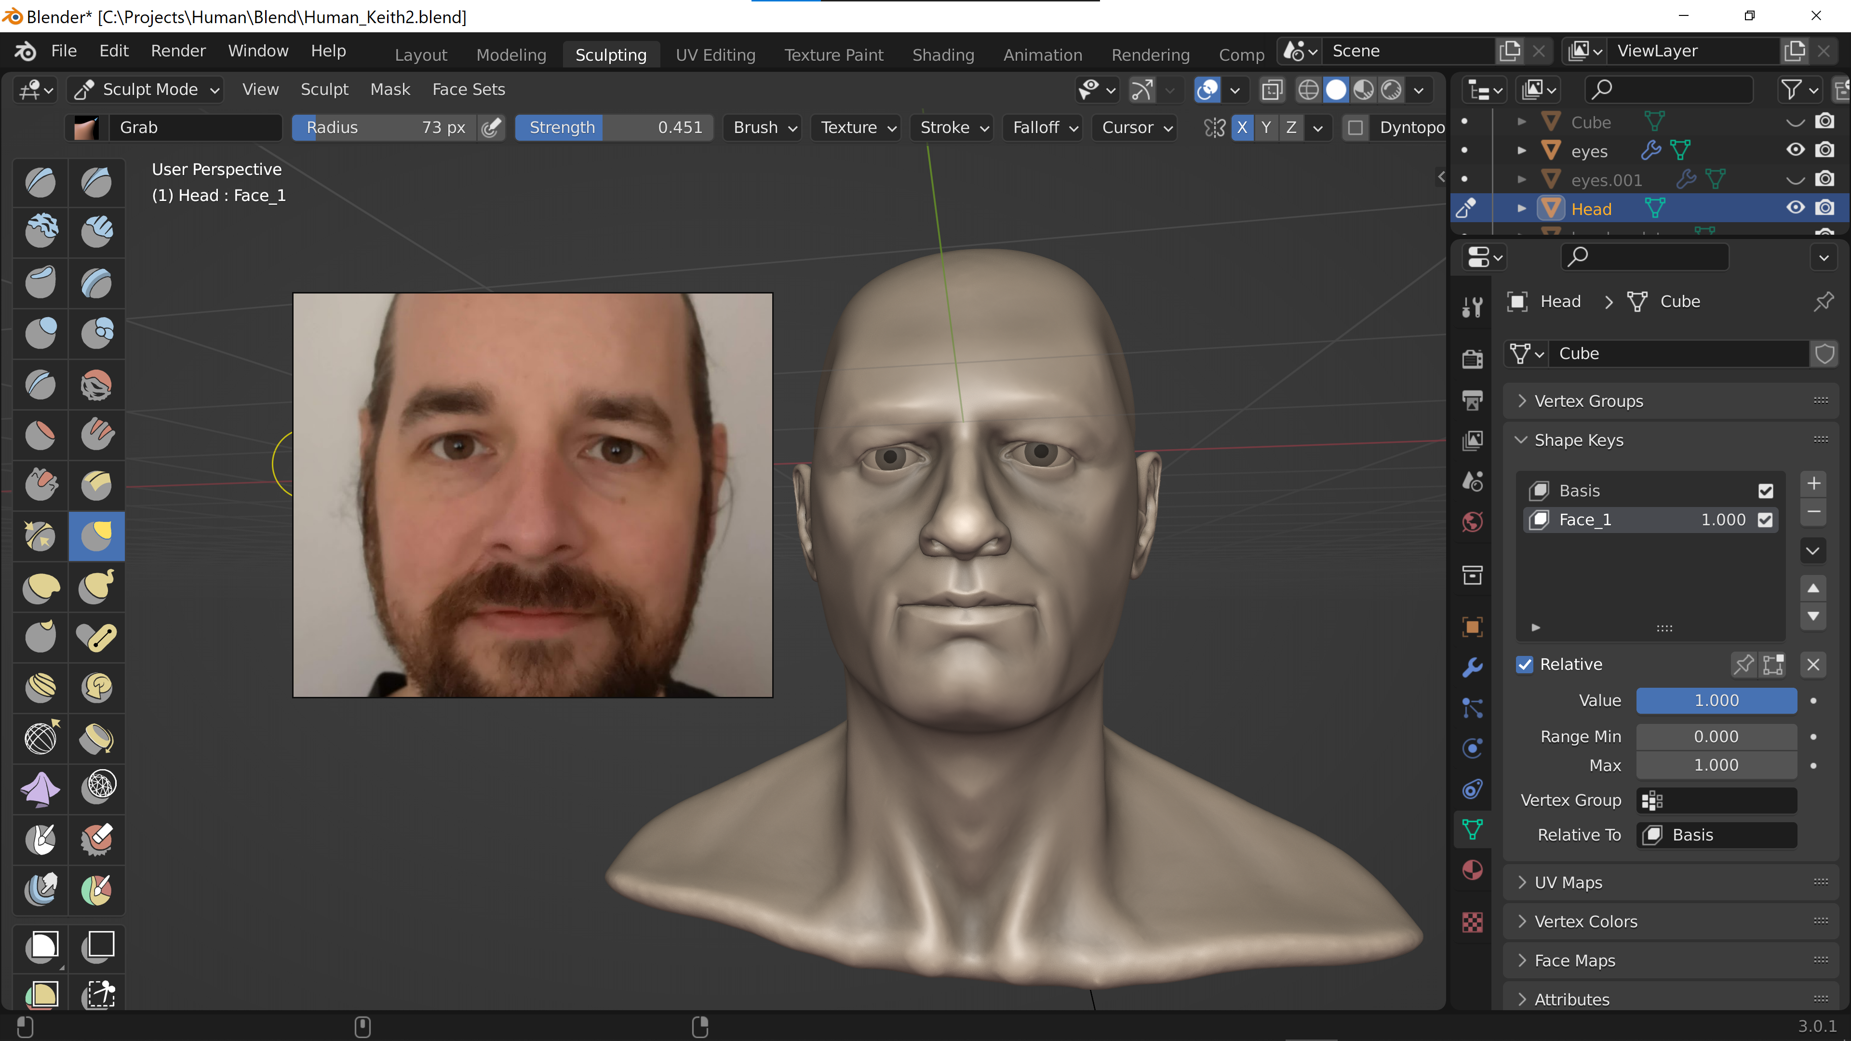Image resolution: width=1851 pixels, height=1041 pixels.
Task: Click the Relative To Basis field
Action: coord(1716,835)
